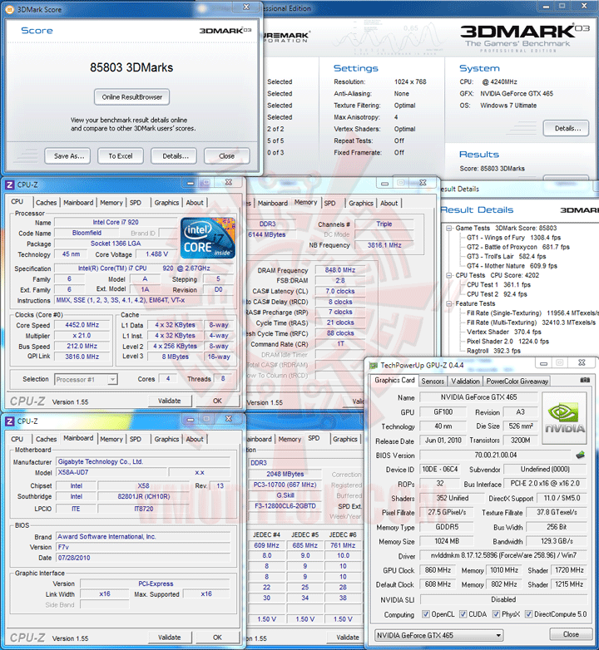
Task: Click Details... in 3DMark Score window
Action: (x=174, y=156)
